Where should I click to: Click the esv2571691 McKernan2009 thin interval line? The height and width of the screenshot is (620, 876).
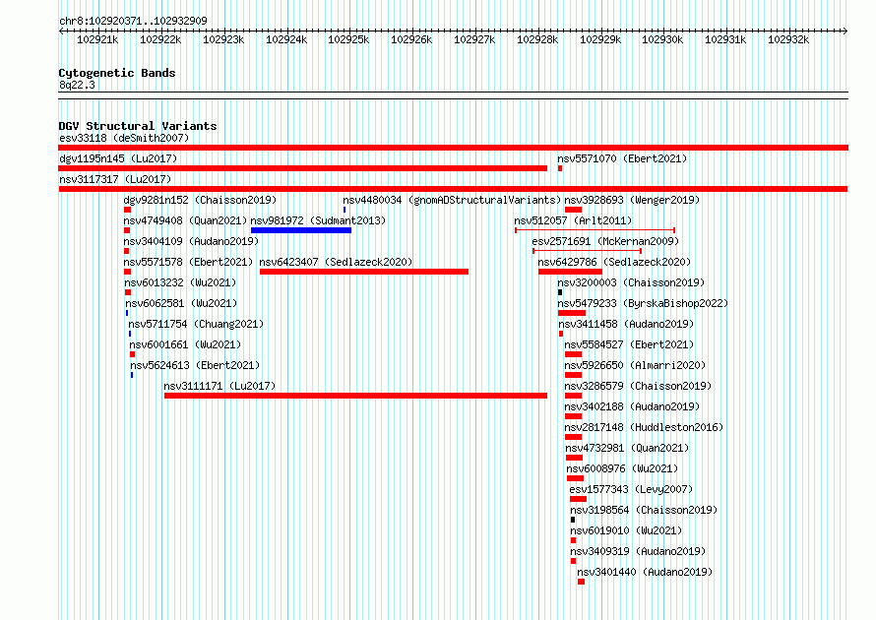pyautogui.click(x=588, y=251)
